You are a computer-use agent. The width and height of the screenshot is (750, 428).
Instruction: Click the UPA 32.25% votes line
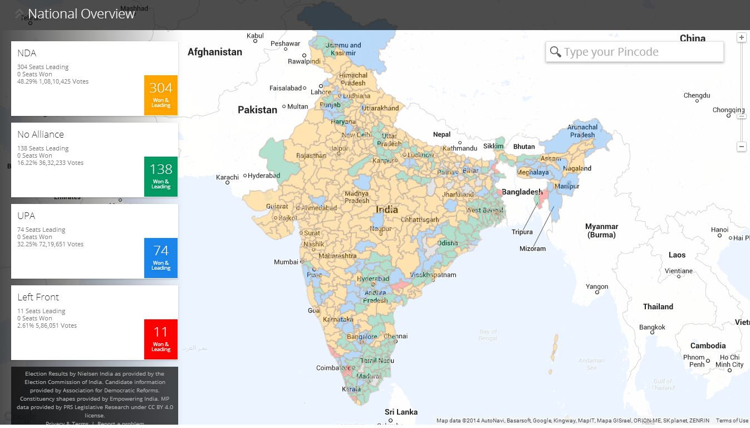coord(51,244)
